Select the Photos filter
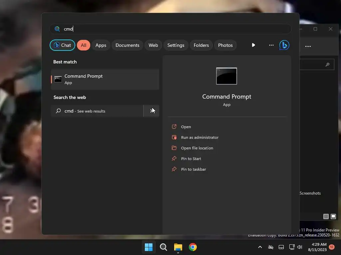The height and width of the screenshot is (255, 341). point(225,45)
